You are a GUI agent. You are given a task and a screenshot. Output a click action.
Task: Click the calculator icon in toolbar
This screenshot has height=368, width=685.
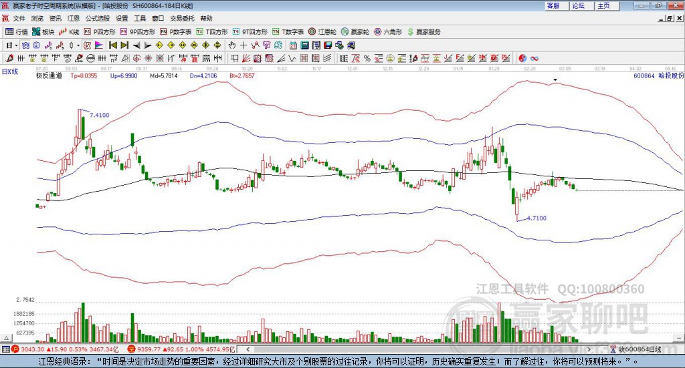(x=304, y=45)
